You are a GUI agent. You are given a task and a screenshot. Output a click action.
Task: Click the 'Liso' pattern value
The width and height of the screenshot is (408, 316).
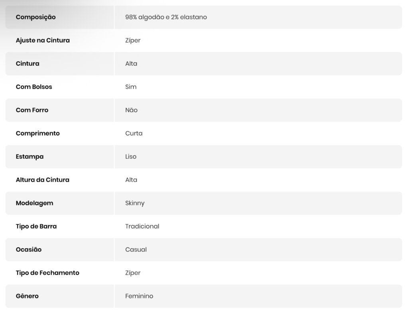pyautogui.click(x=131, y=156)
